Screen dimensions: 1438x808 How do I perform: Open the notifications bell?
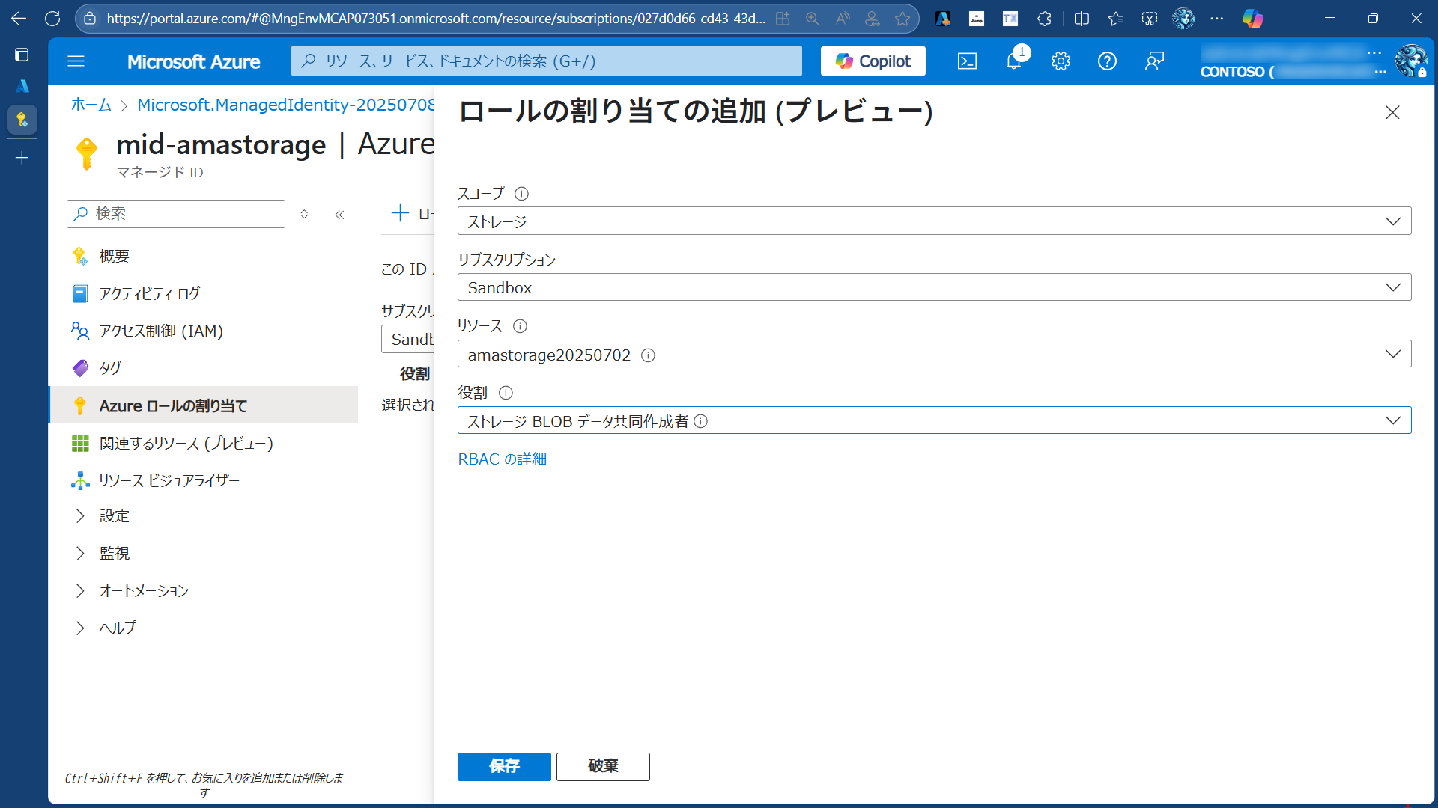(x=1014, y=61)
